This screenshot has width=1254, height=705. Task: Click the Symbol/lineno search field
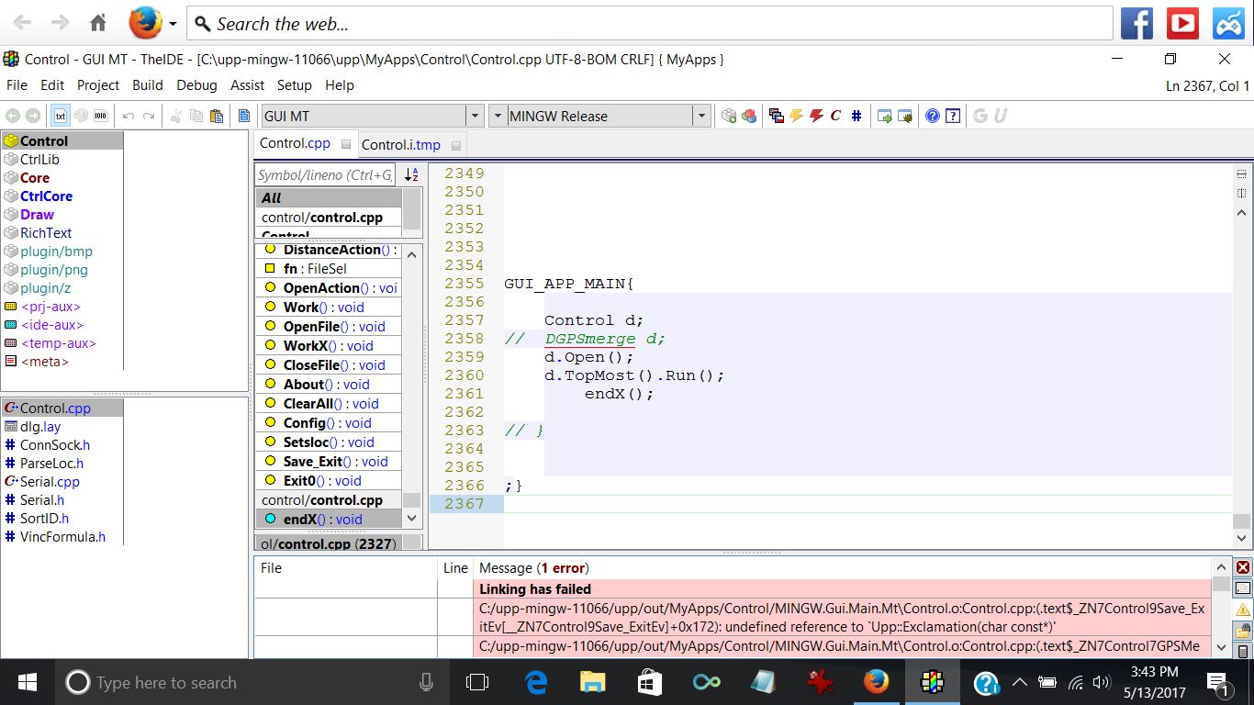pos(325,174)
